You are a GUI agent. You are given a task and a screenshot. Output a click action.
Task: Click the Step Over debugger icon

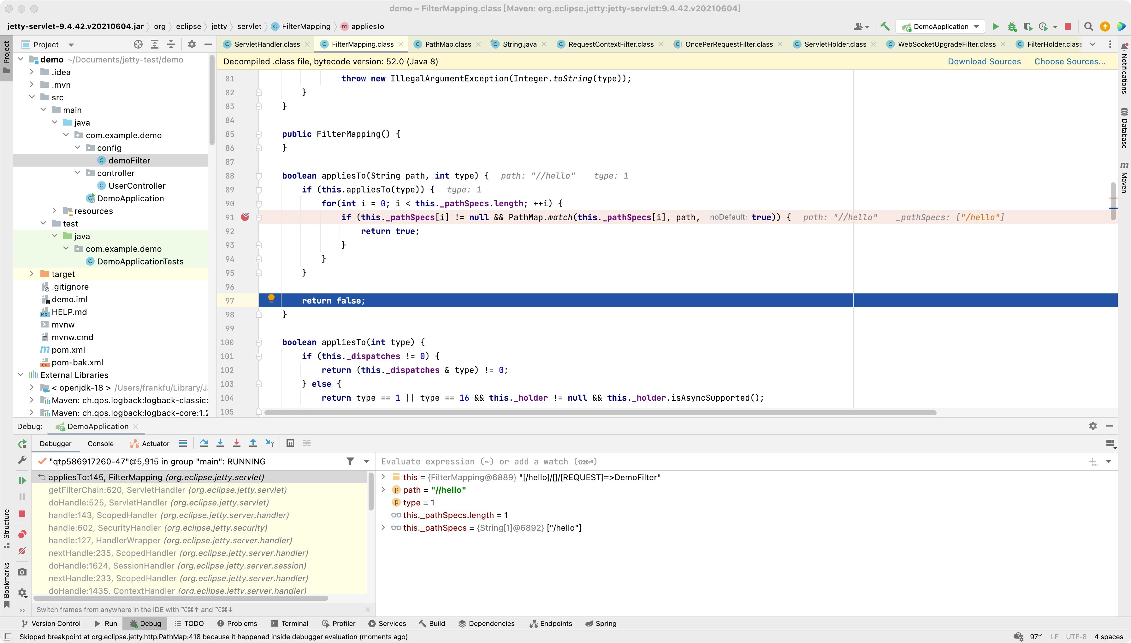204,443
